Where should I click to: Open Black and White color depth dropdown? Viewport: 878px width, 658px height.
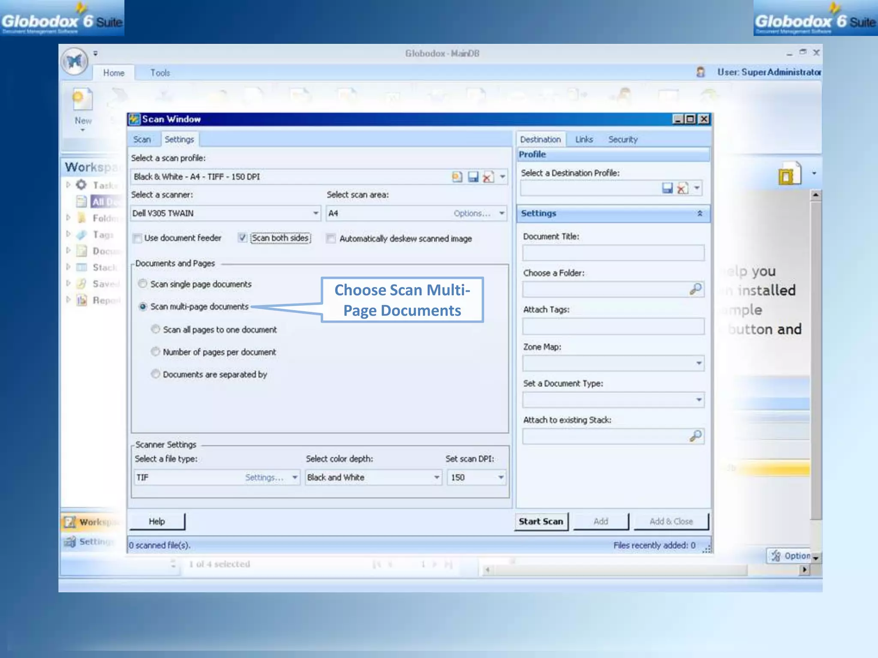436,477
